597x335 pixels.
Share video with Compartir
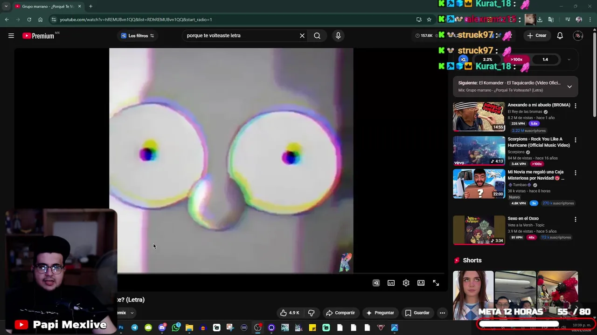340,313
